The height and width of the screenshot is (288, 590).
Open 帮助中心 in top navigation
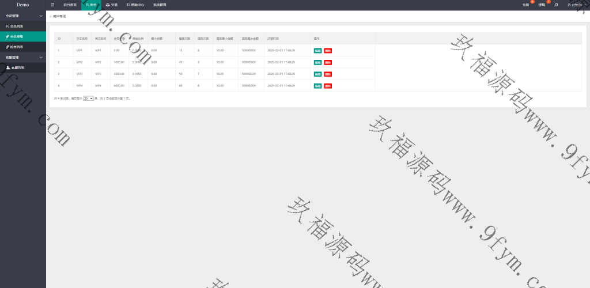[x=135, y=5]
